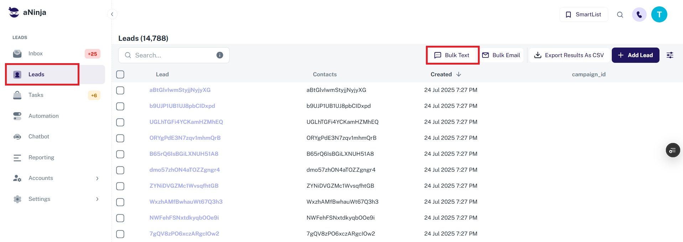Open the floating checklist widget icon

tap(673, 150)
